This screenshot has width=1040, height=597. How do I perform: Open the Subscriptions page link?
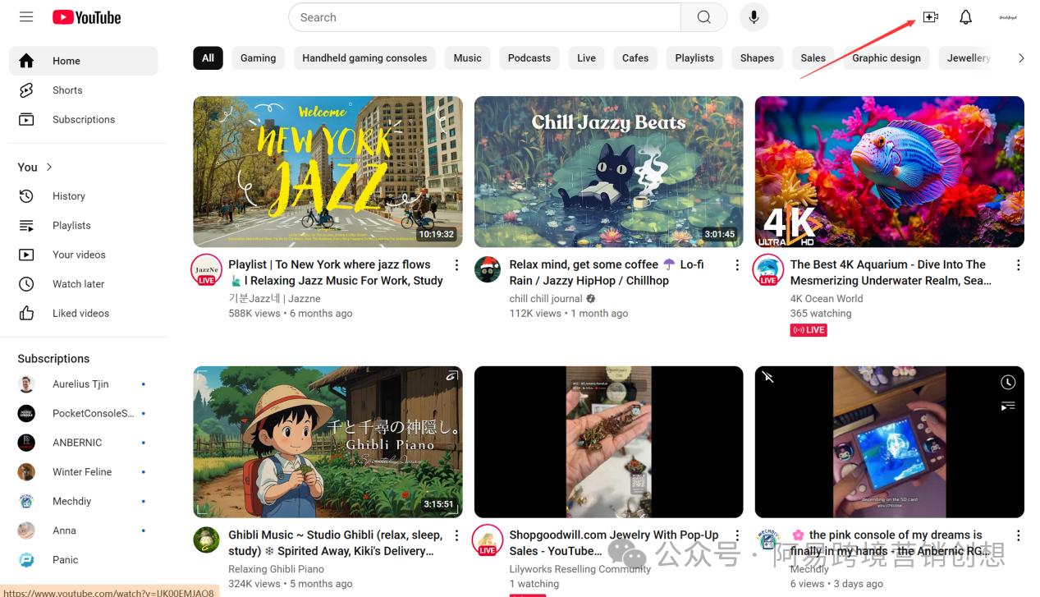tap(83, 120)
